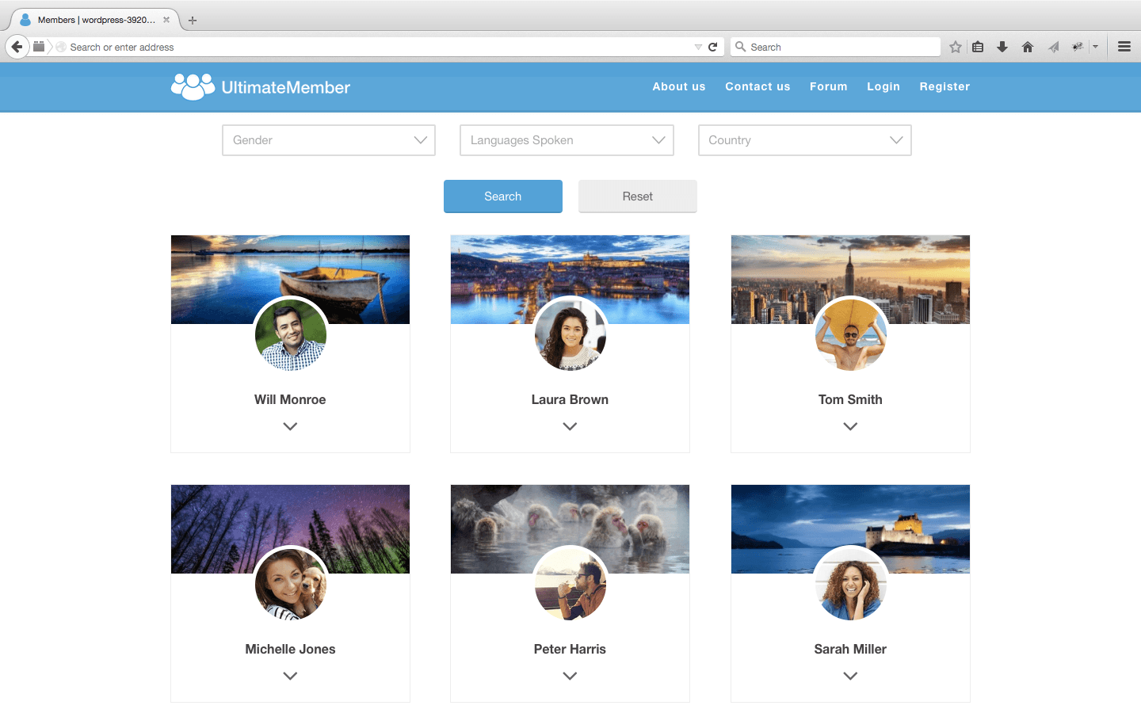Expand Will Monroe's profile details
Image resolution: width=1141 pixels, height=713 pixels.
tap(290, 426)
